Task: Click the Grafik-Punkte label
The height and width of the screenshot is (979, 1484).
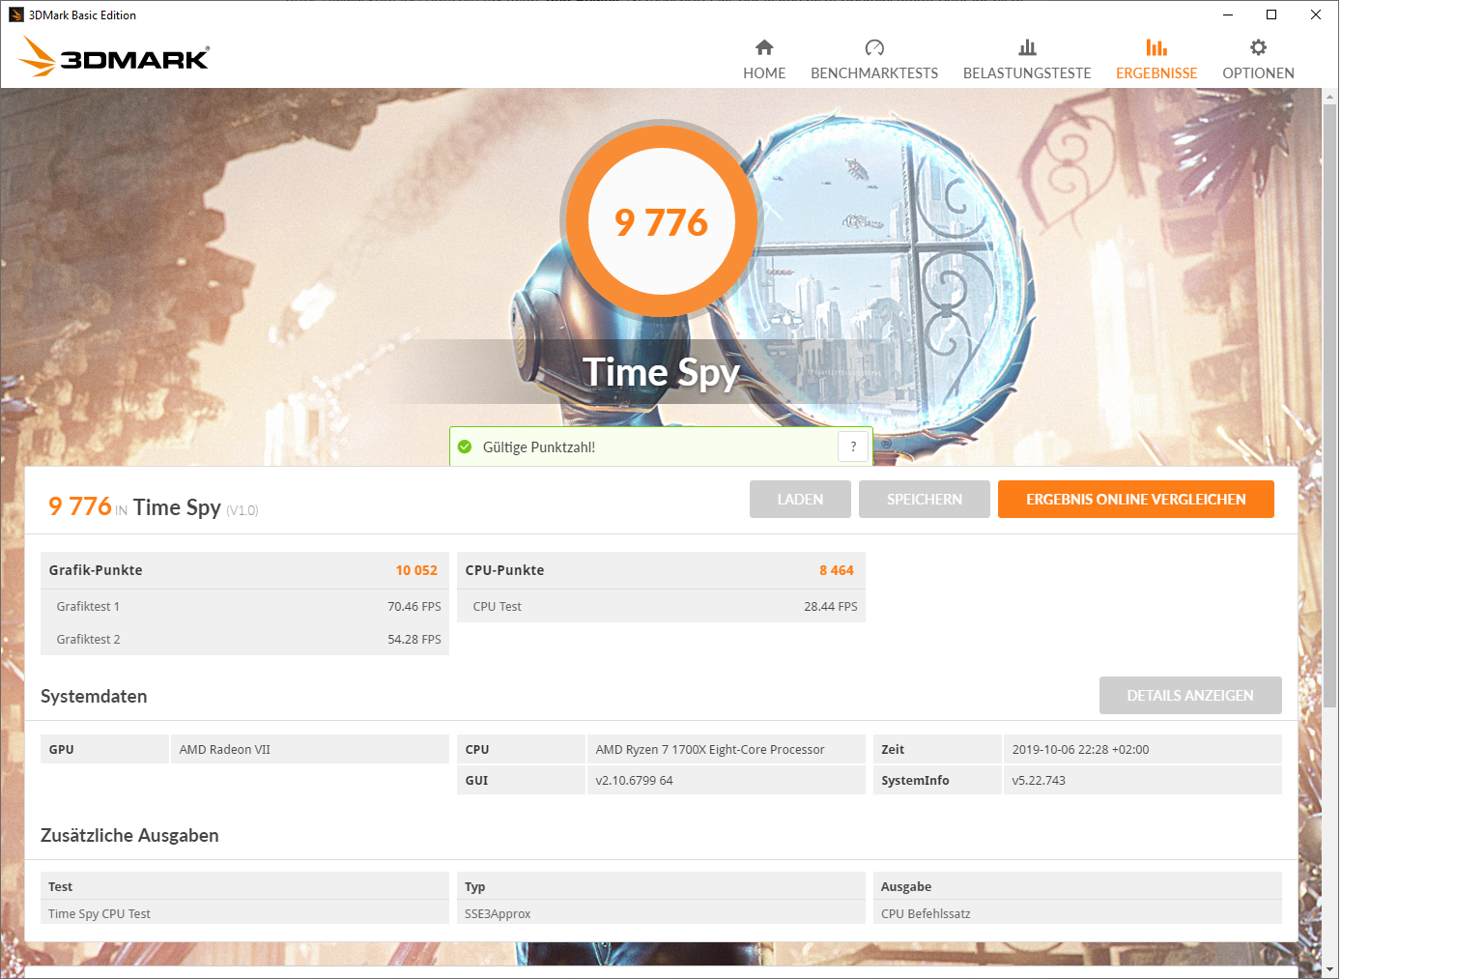Action: pos(96,570)
